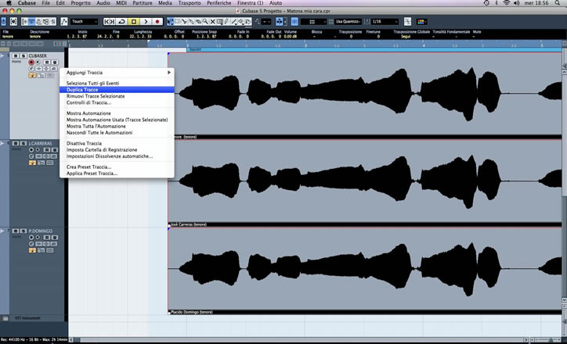Open Edit Channel Settings on CUBASER track
Screen dimensions: 567x344
pyautogui.click(x=31, y=69)
